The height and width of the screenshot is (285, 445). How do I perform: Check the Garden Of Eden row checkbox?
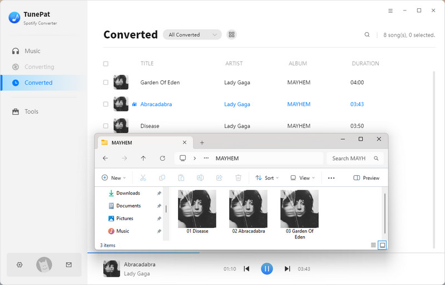106,83
